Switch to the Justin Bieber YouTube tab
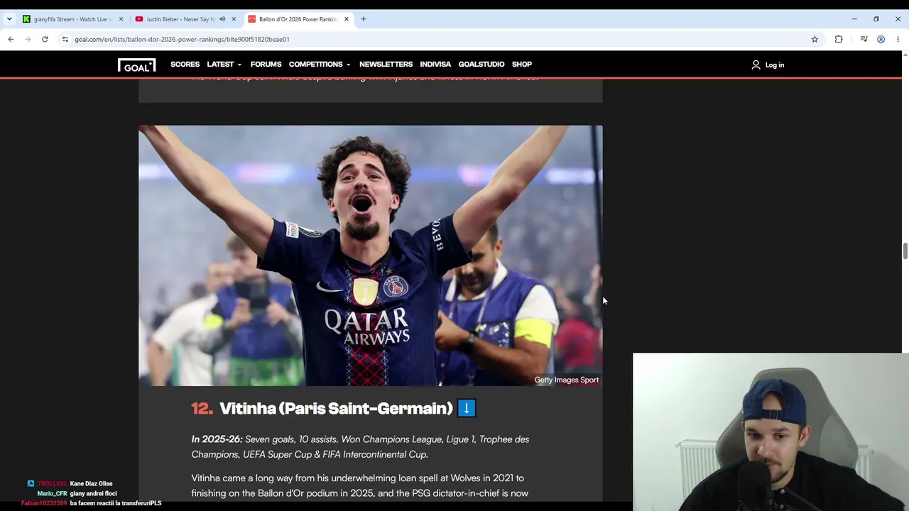Viewport: 909px width, 511px height. 180,19
